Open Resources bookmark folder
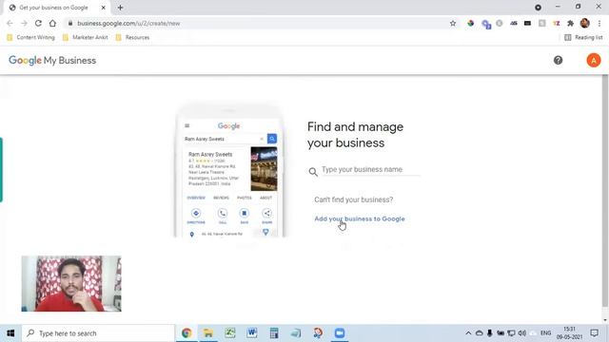Screen dimensions: 609x342 pyautogui.click(x=133, y=37)
